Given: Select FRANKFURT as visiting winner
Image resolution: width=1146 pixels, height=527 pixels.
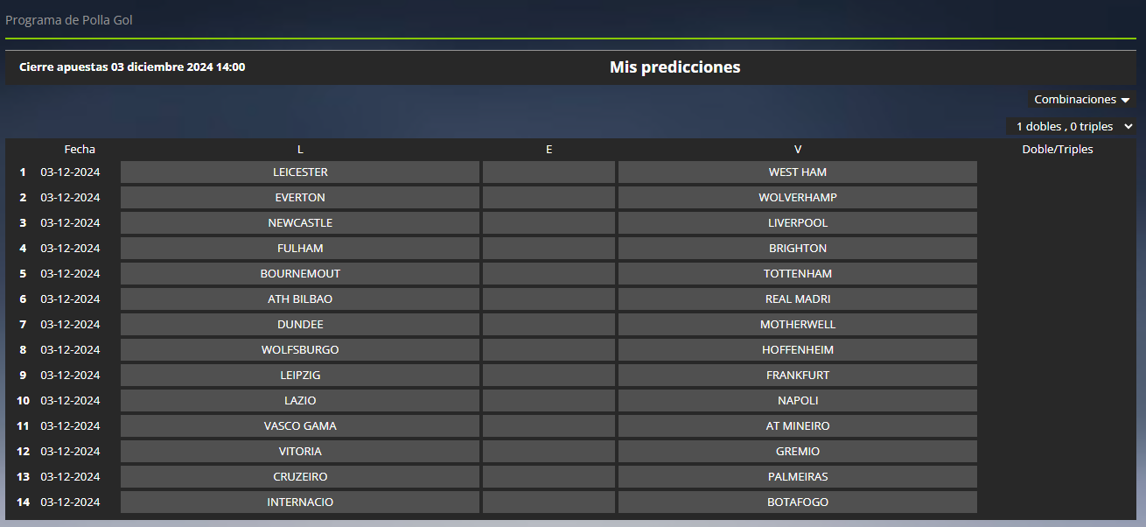Looking at the screenshot, I should tap(798, 376).
